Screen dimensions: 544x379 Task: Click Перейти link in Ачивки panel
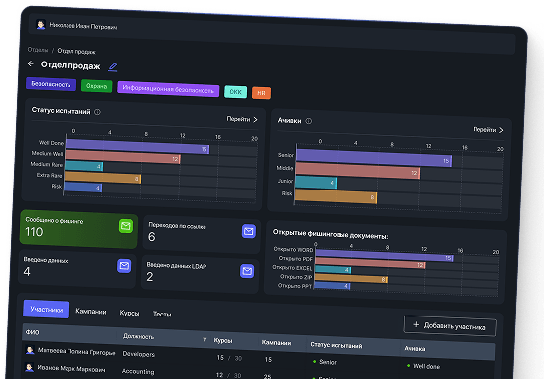pos(488,130)
